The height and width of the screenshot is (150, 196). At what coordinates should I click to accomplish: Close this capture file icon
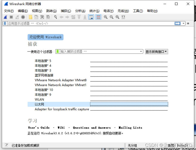42,17
